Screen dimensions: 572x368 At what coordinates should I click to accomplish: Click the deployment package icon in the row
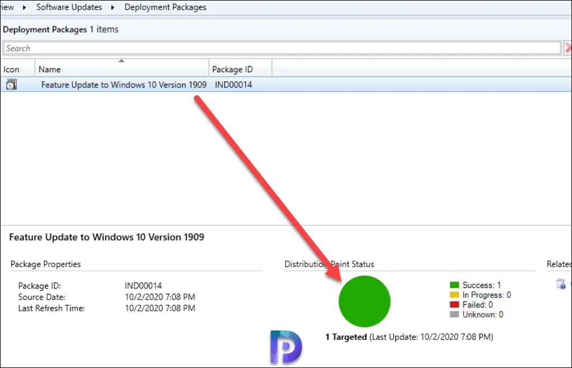(11, 85)
